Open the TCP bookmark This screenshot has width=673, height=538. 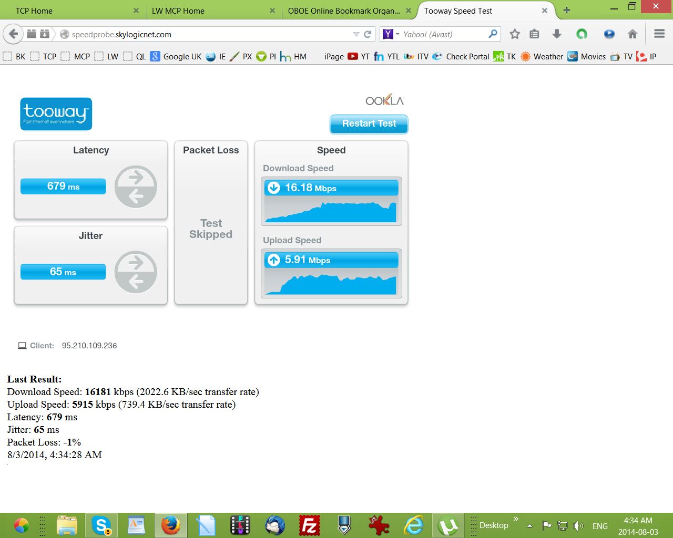(43, 56)
